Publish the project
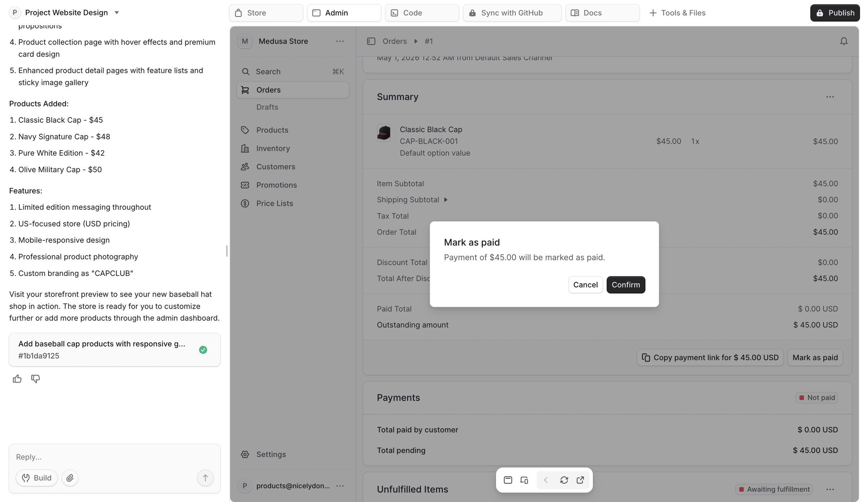The height and width of the screenshot is (502, 864). (835, 13)
